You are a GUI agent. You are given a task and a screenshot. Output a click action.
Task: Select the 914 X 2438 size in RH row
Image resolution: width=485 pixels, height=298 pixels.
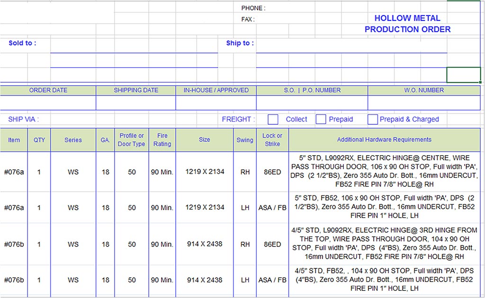click(x=205, y=244)
